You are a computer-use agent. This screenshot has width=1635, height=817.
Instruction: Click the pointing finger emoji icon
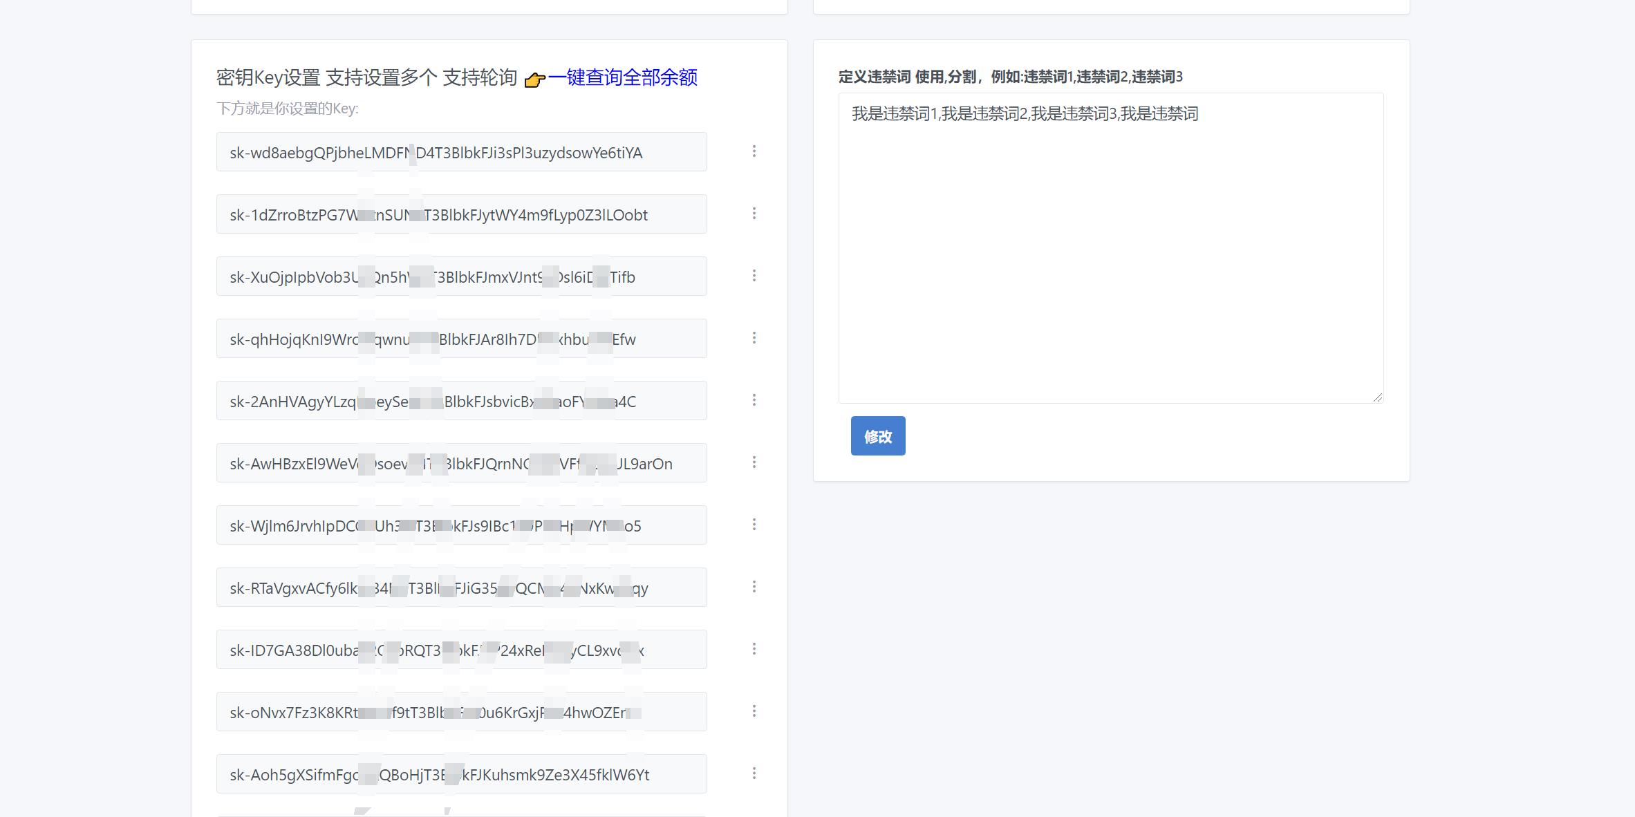click(534, 79)
